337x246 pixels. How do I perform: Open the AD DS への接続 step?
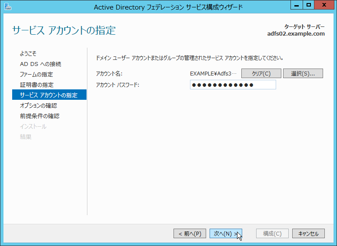point(40,64)
